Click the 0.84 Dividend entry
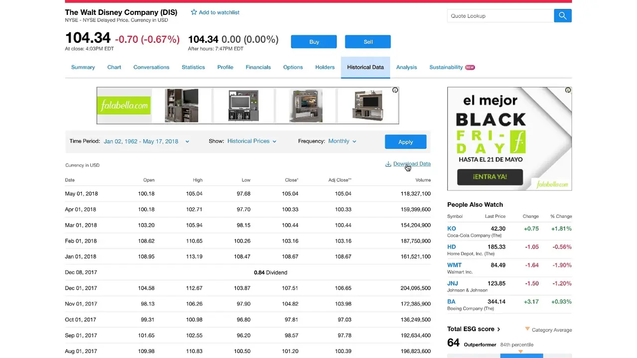This screenshot has width=637, height=358. click(x=270, y=272)
